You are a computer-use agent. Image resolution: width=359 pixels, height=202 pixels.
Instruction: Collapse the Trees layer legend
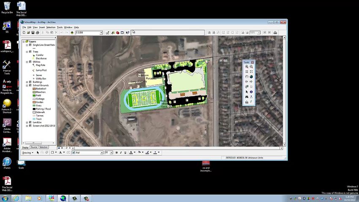coord(27,52)
